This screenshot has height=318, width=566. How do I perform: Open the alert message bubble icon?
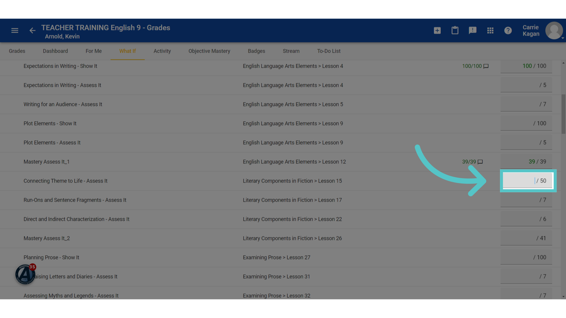tap(473, 31)
